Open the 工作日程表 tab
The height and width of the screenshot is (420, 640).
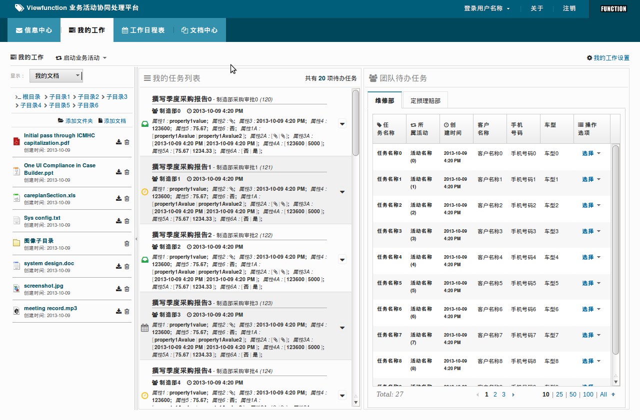pos(143,30)
